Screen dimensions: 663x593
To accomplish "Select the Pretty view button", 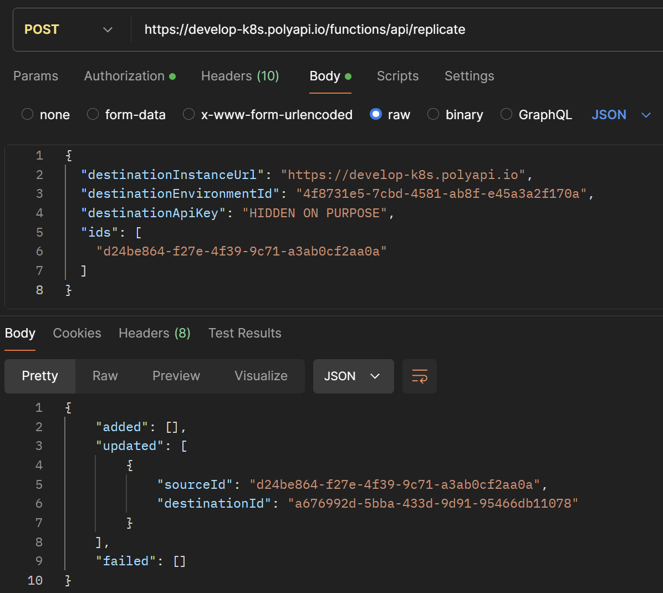I will pos(40,376).
